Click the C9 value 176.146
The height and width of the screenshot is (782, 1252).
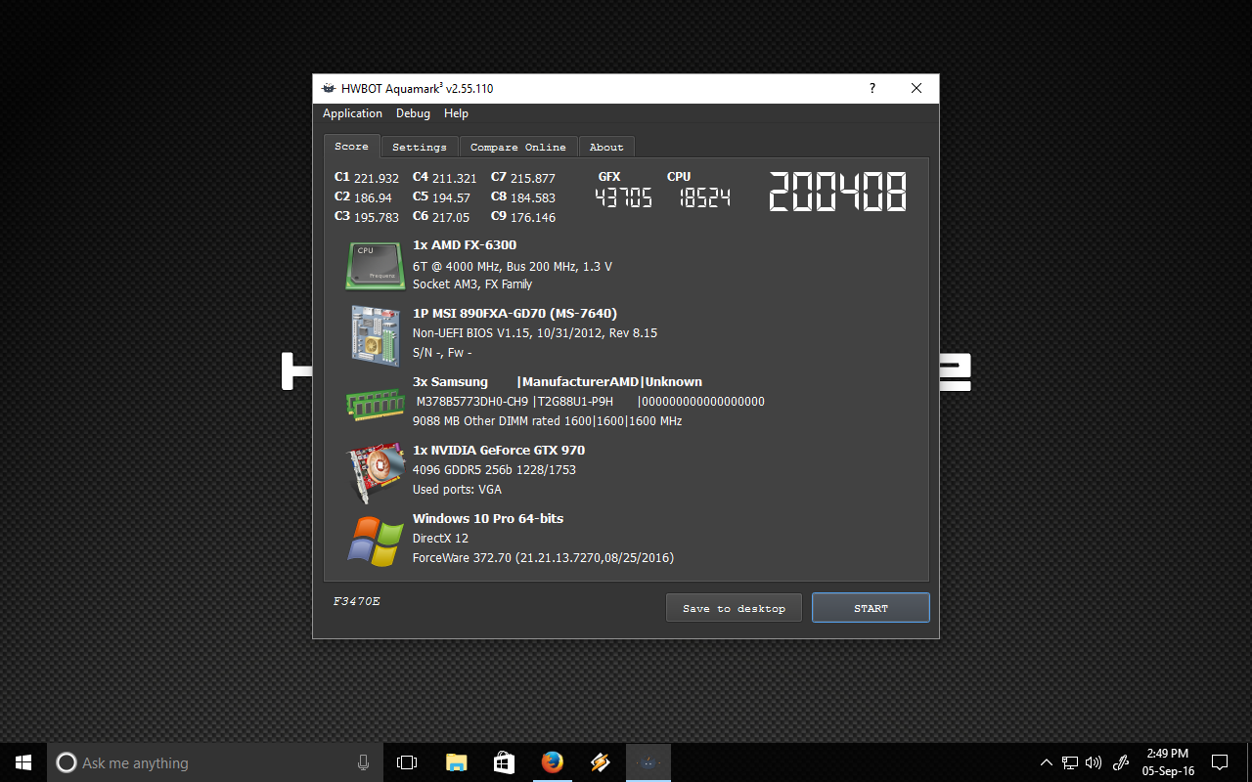(x=533, y=218)
